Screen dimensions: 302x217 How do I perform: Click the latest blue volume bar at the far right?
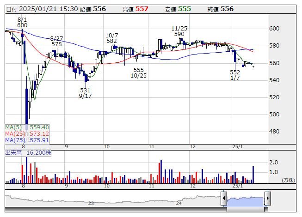click(253, 175)
